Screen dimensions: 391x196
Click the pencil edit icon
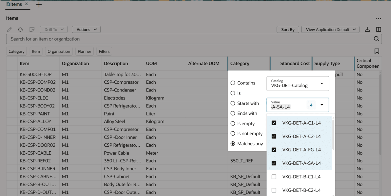click(x=9, y=30)
